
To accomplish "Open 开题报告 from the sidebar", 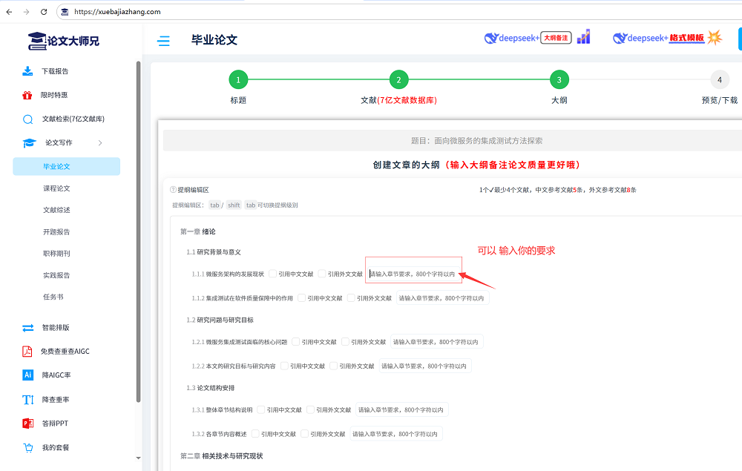I will tap(56, 231).
